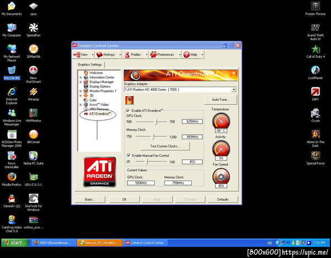
Task: Click the 625MHz GPU clock field
Action: (x=193, y=122)
